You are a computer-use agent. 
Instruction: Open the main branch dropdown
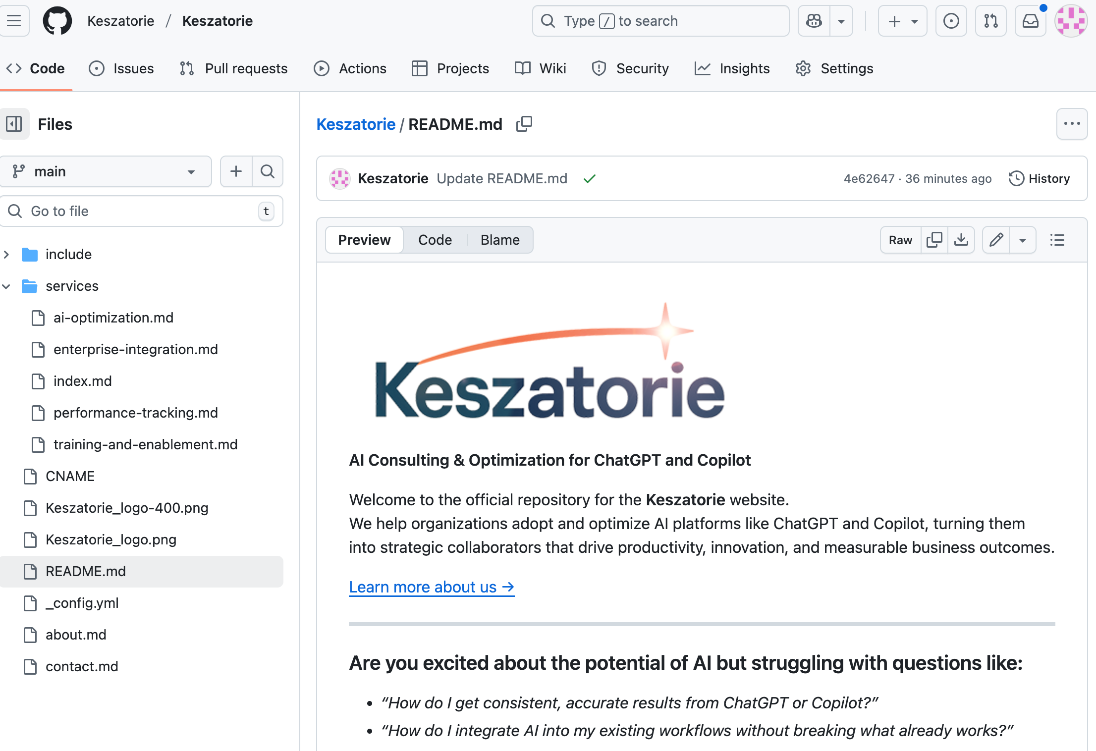[105, 171]
